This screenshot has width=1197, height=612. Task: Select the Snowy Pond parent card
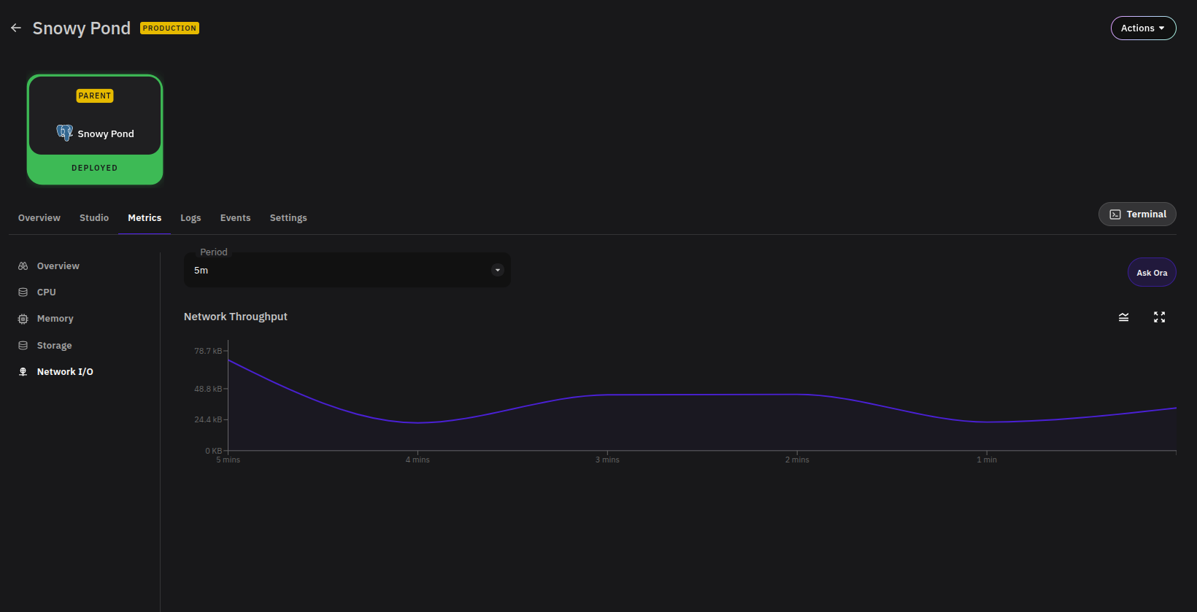point(95,130)
